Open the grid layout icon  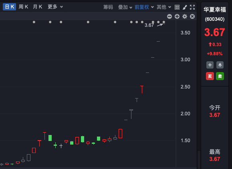[x=177, y=7]
